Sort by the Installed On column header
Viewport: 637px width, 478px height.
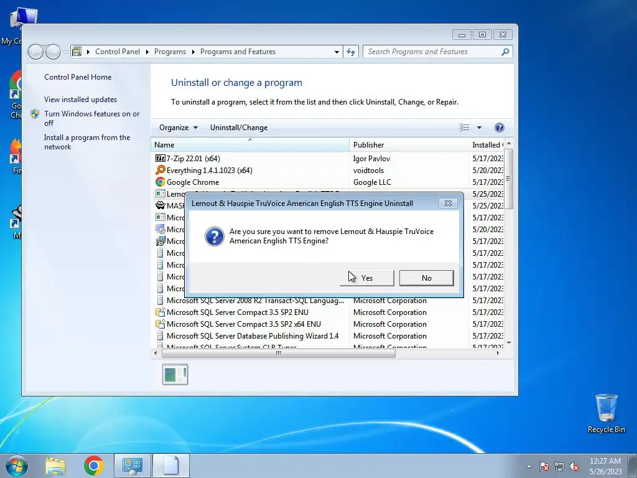(486, 144)
